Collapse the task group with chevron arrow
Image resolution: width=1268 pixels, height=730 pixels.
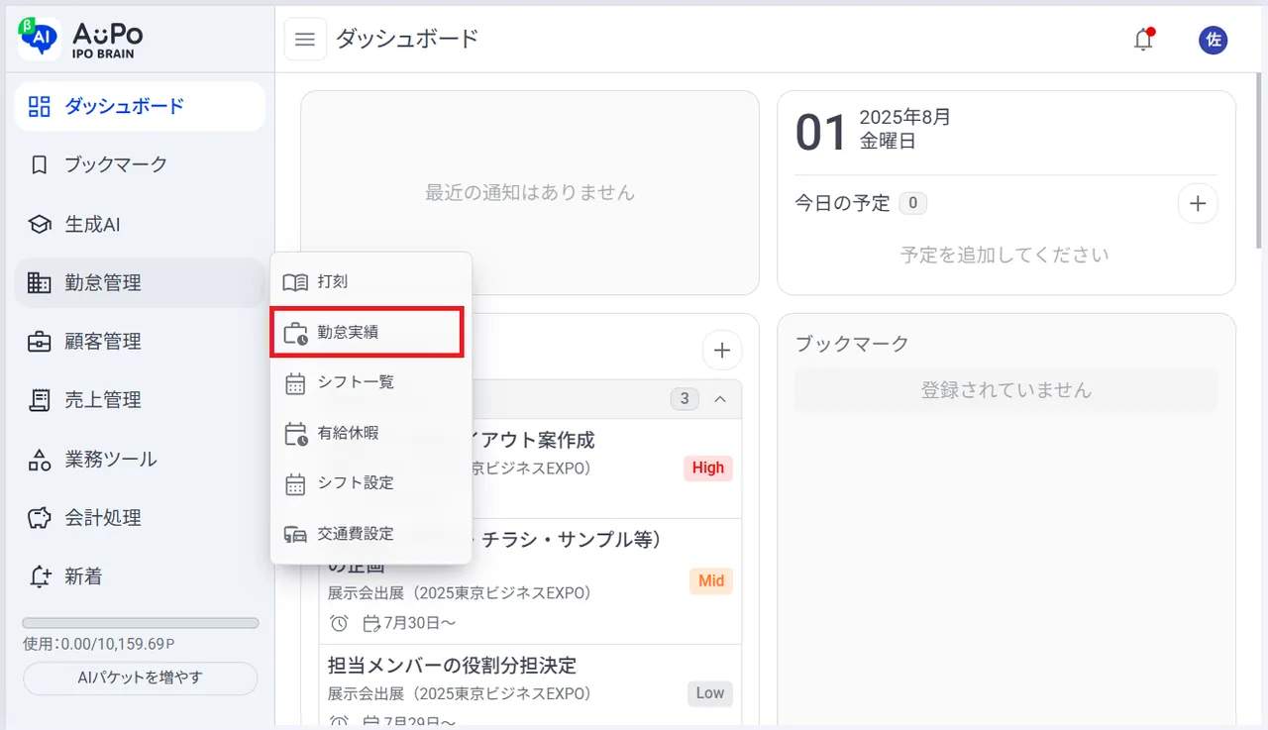click(x=720, y=399)
